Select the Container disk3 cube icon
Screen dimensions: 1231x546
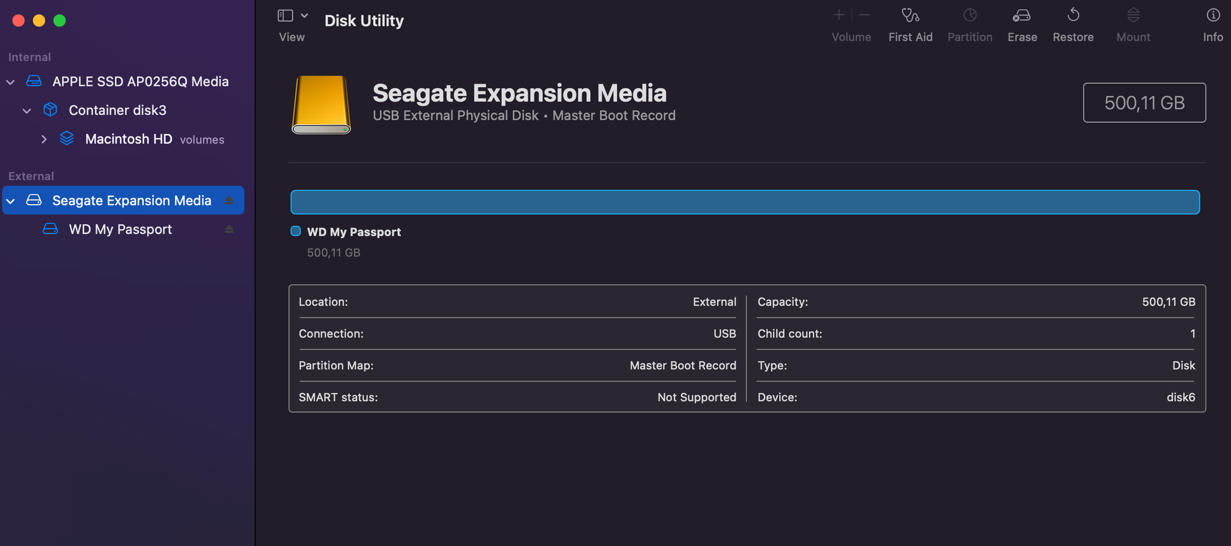coord(50,110)
